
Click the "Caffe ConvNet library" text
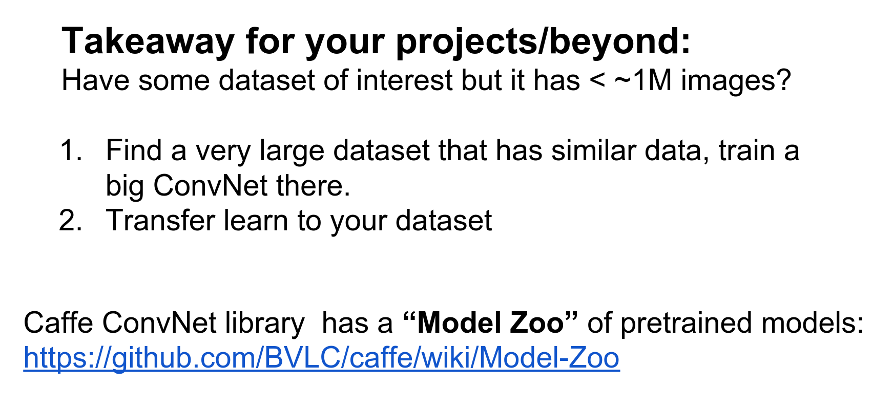point(164,323)
